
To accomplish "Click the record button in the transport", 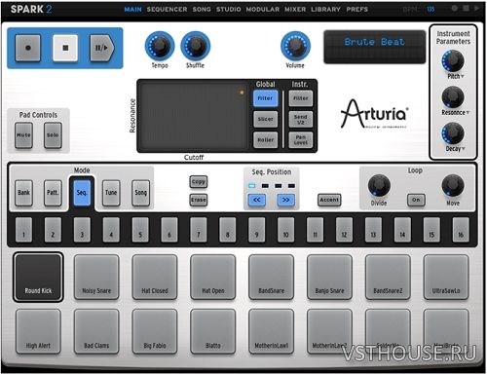I will coord(28,48).
